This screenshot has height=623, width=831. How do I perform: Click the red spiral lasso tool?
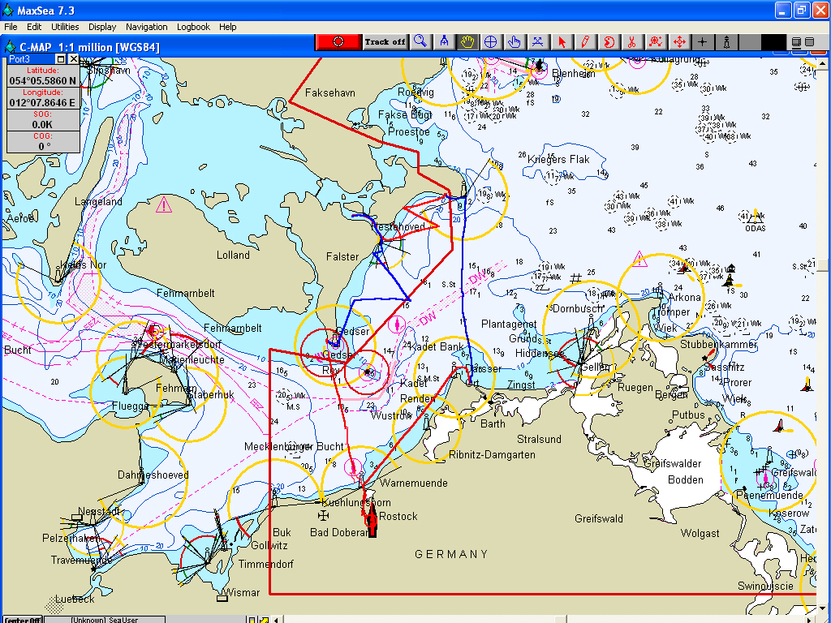coord(609,42)
